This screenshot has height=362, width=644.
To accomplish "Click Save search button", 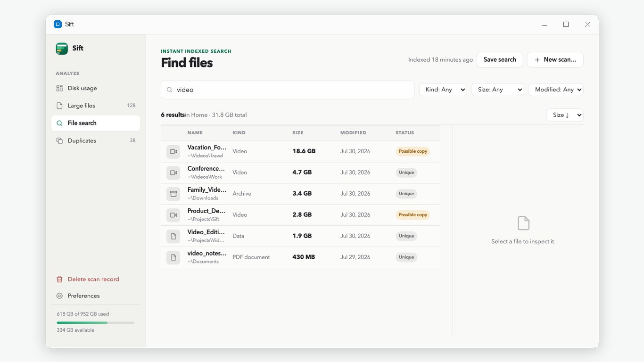I will (500, 60).
